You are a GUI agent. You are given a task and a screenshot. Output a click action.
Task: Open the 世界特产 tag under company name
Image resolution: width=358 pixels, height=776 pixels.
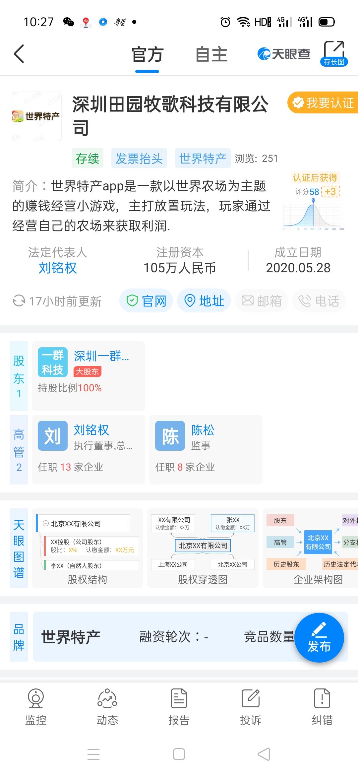[x=203, y=159]
